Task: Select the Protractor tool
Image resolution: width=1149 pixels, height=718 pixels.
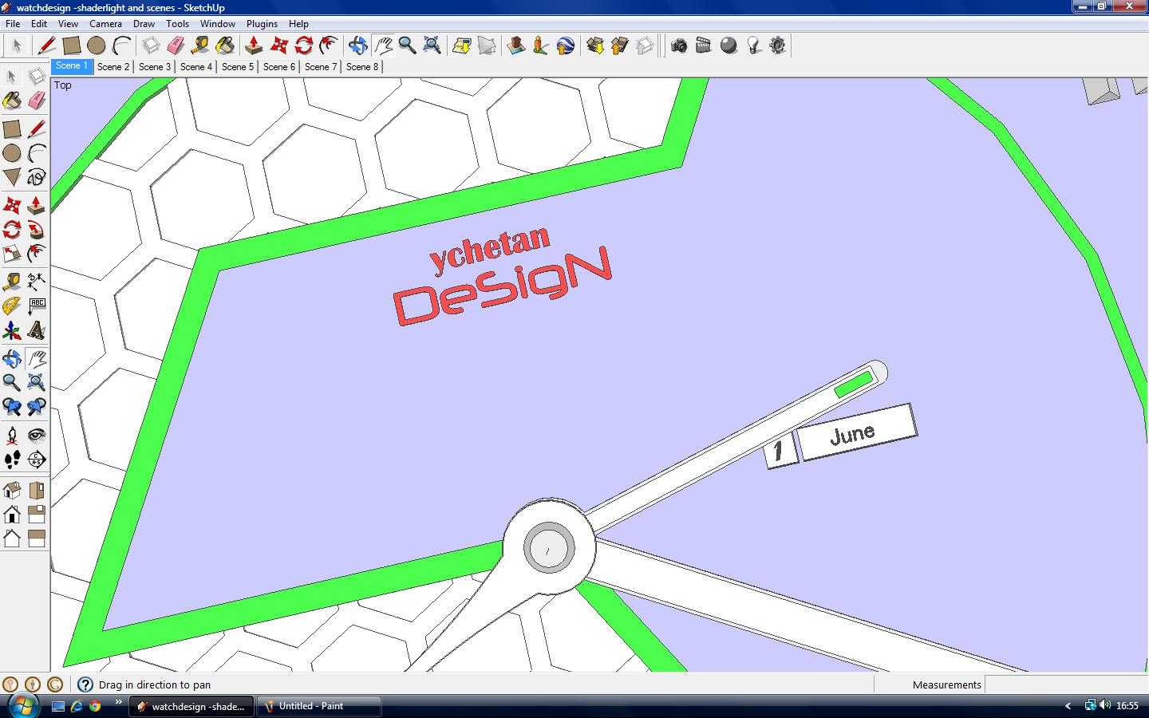Action: click(12, 306)
